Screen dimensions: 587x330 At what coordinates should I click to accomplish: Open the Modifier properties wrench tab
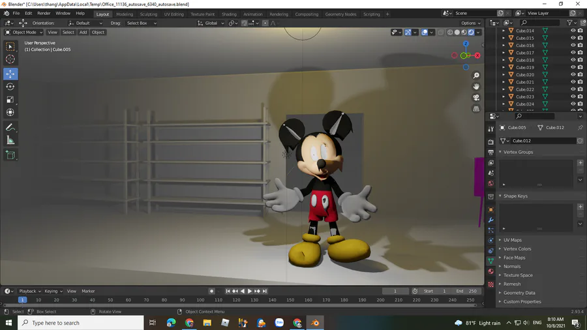click(x=490, y=220)
